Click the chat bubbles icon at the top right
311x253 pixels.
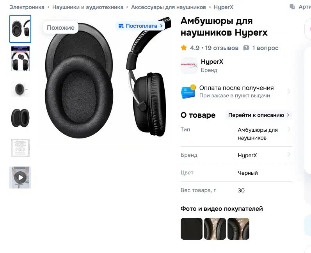292,7
